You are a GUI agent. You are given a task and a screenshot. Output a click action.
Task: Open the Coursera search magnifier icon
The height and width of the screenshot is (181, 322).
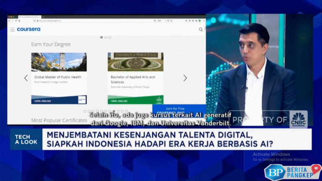(x=201, y=30)
